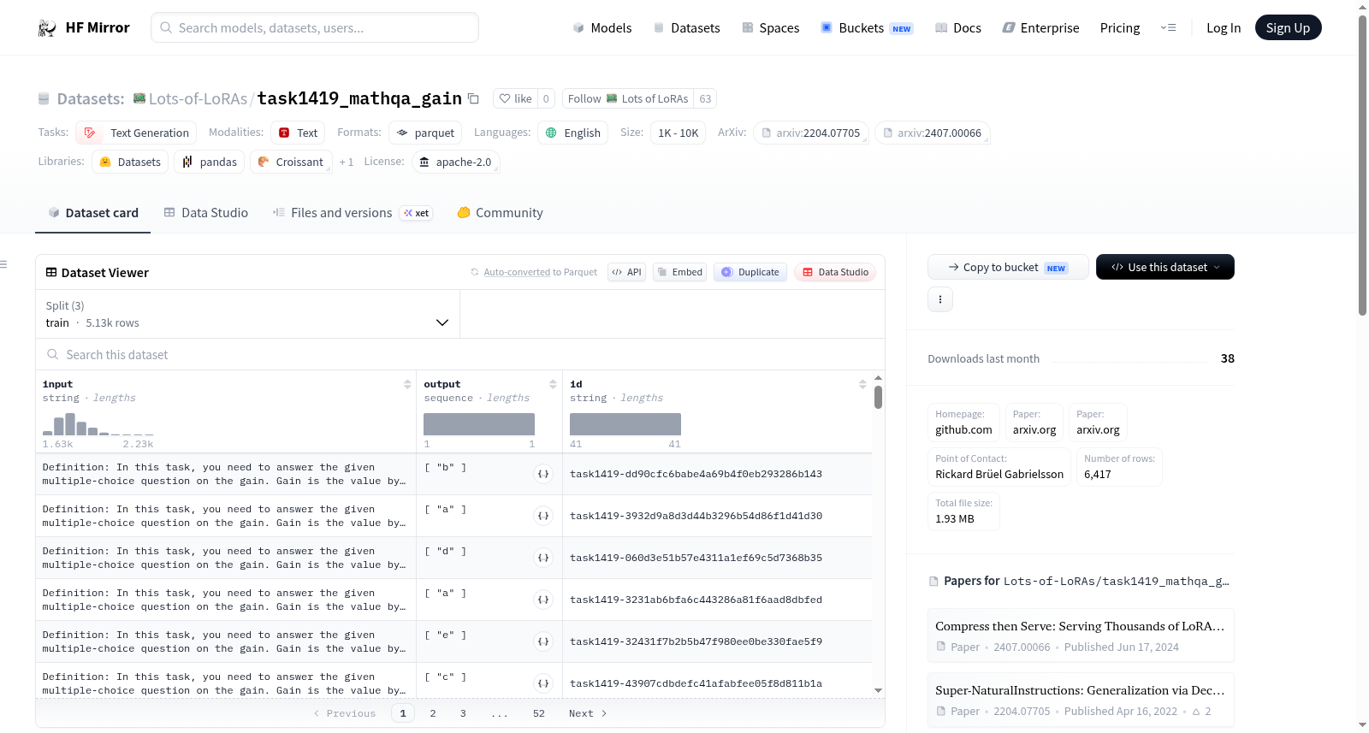Click the like heart button

pos(515,98)
